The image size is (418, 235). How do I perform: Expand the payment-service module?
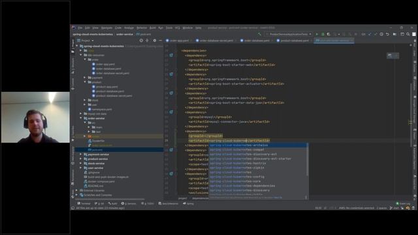(x=81, y=154)
